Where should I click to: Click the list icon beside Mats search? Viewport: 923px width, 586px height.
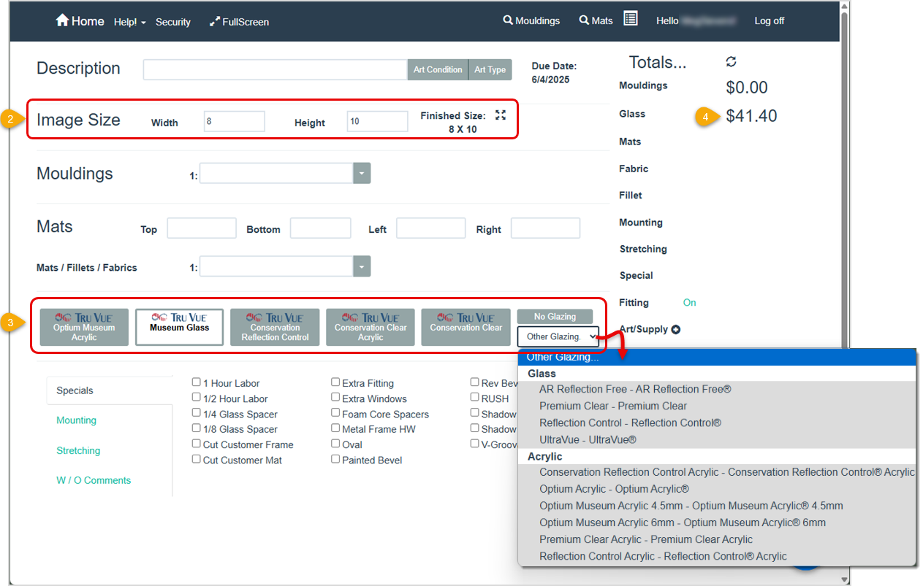tap(631, 19)
